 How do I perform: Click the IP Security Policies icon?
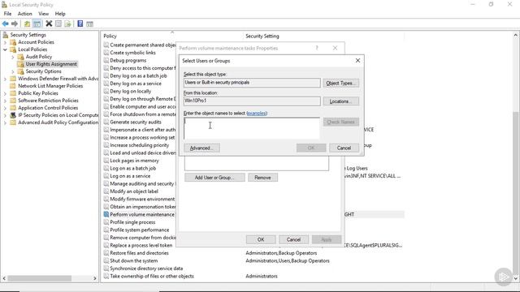[x=13, y=115]
